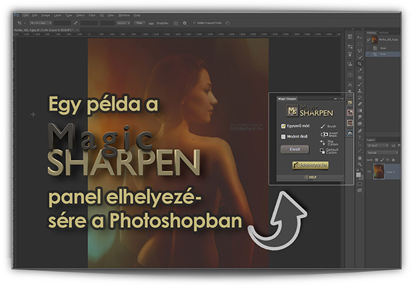Screen dimensions: 413x285
Task: Click Default Colors in Magic Sharpen panel
Action: [329, 151]
